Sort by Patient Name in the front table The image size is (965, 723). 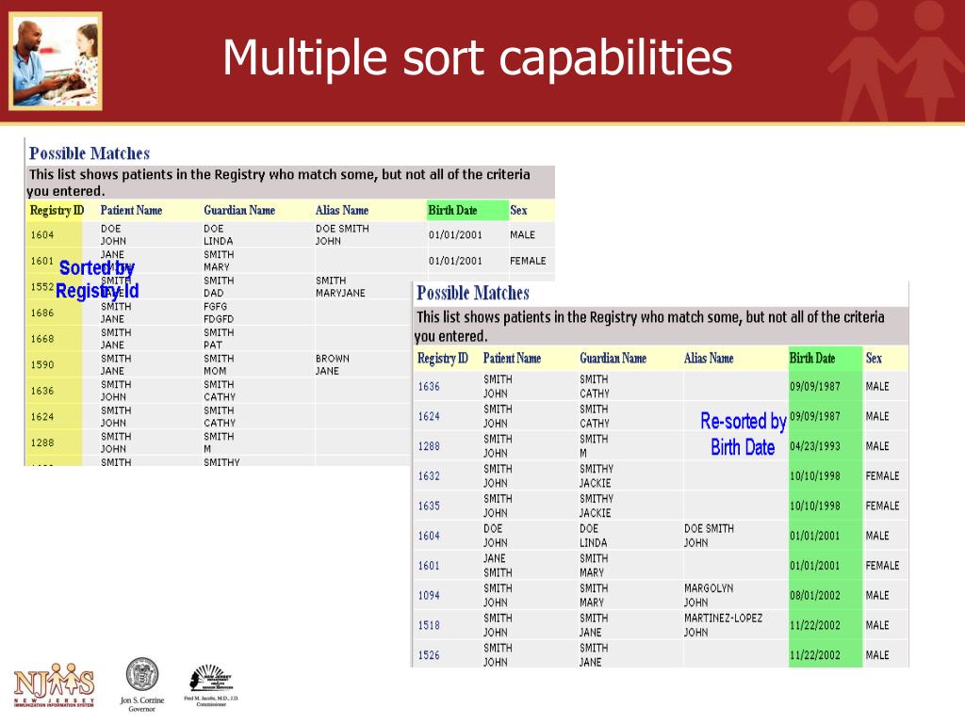[x=512, y=359]
